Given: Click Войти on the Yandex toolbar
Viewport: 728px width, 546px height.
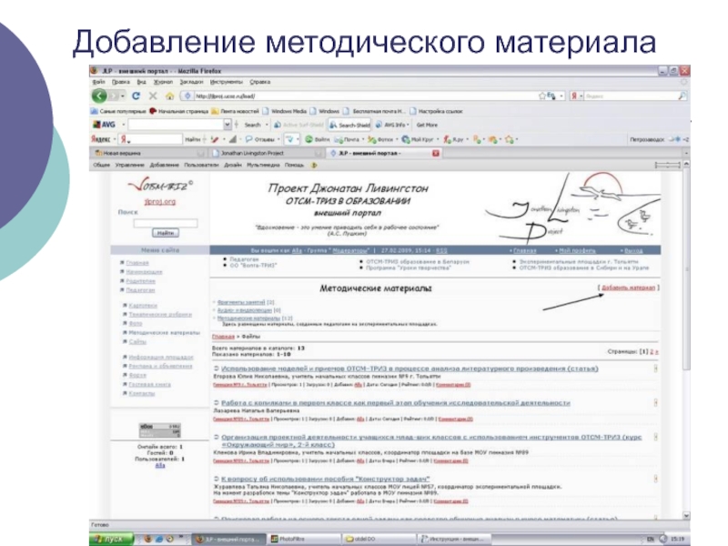Looking at the screenshot, I should coord(318,139).
